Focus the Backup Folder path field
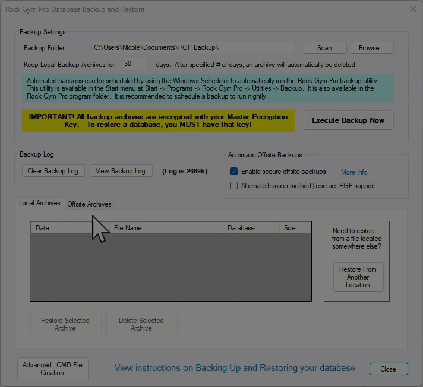 click(x=194, y=47)
